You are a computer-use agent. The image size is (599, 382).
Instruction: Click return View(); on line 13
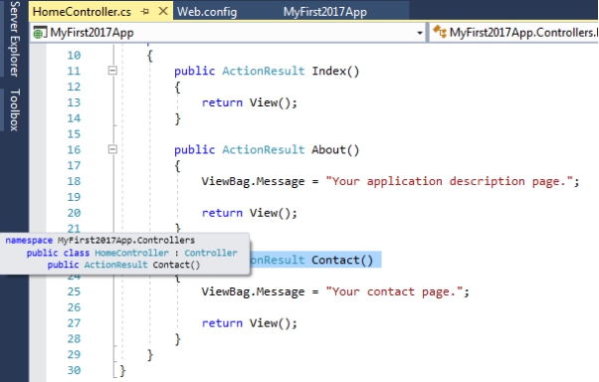click(249, 102)
